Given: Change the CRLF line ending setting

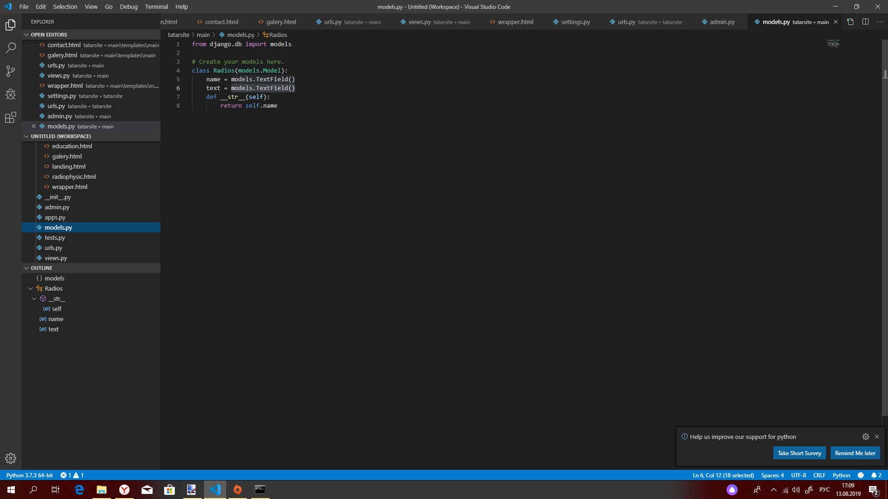Looking at the screenshot, I should tap(819, 475).
